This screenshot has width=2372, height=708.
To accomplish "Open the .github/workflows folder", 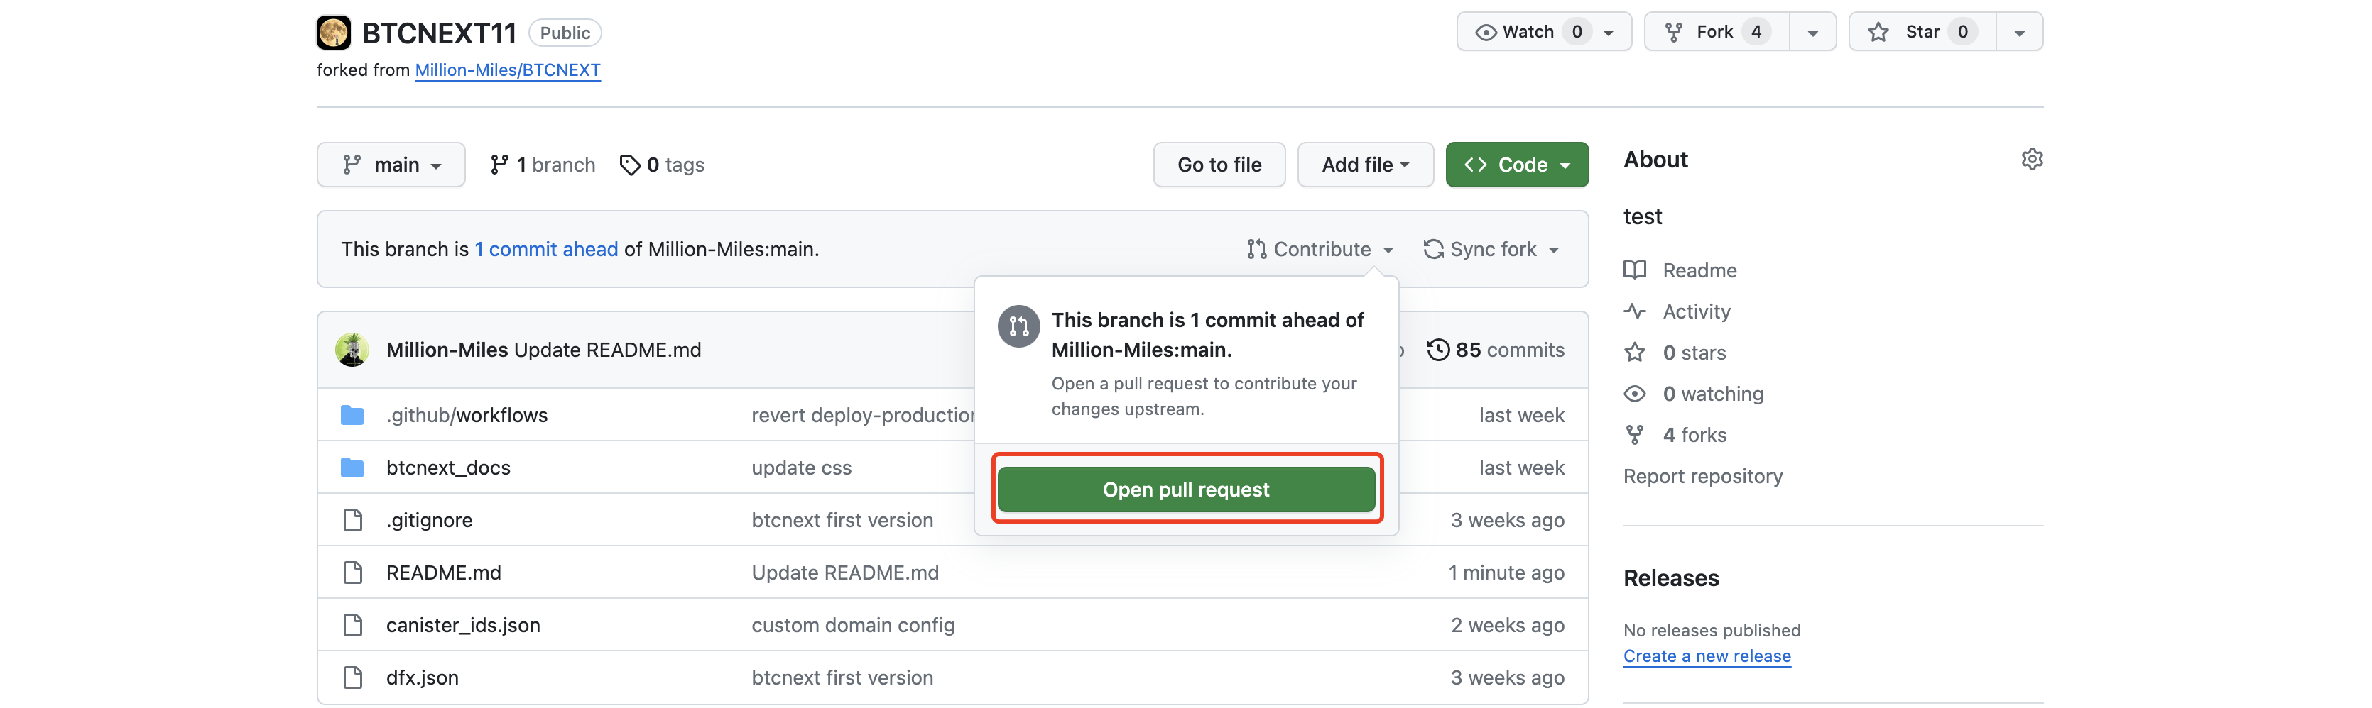I will click(467, 415).
